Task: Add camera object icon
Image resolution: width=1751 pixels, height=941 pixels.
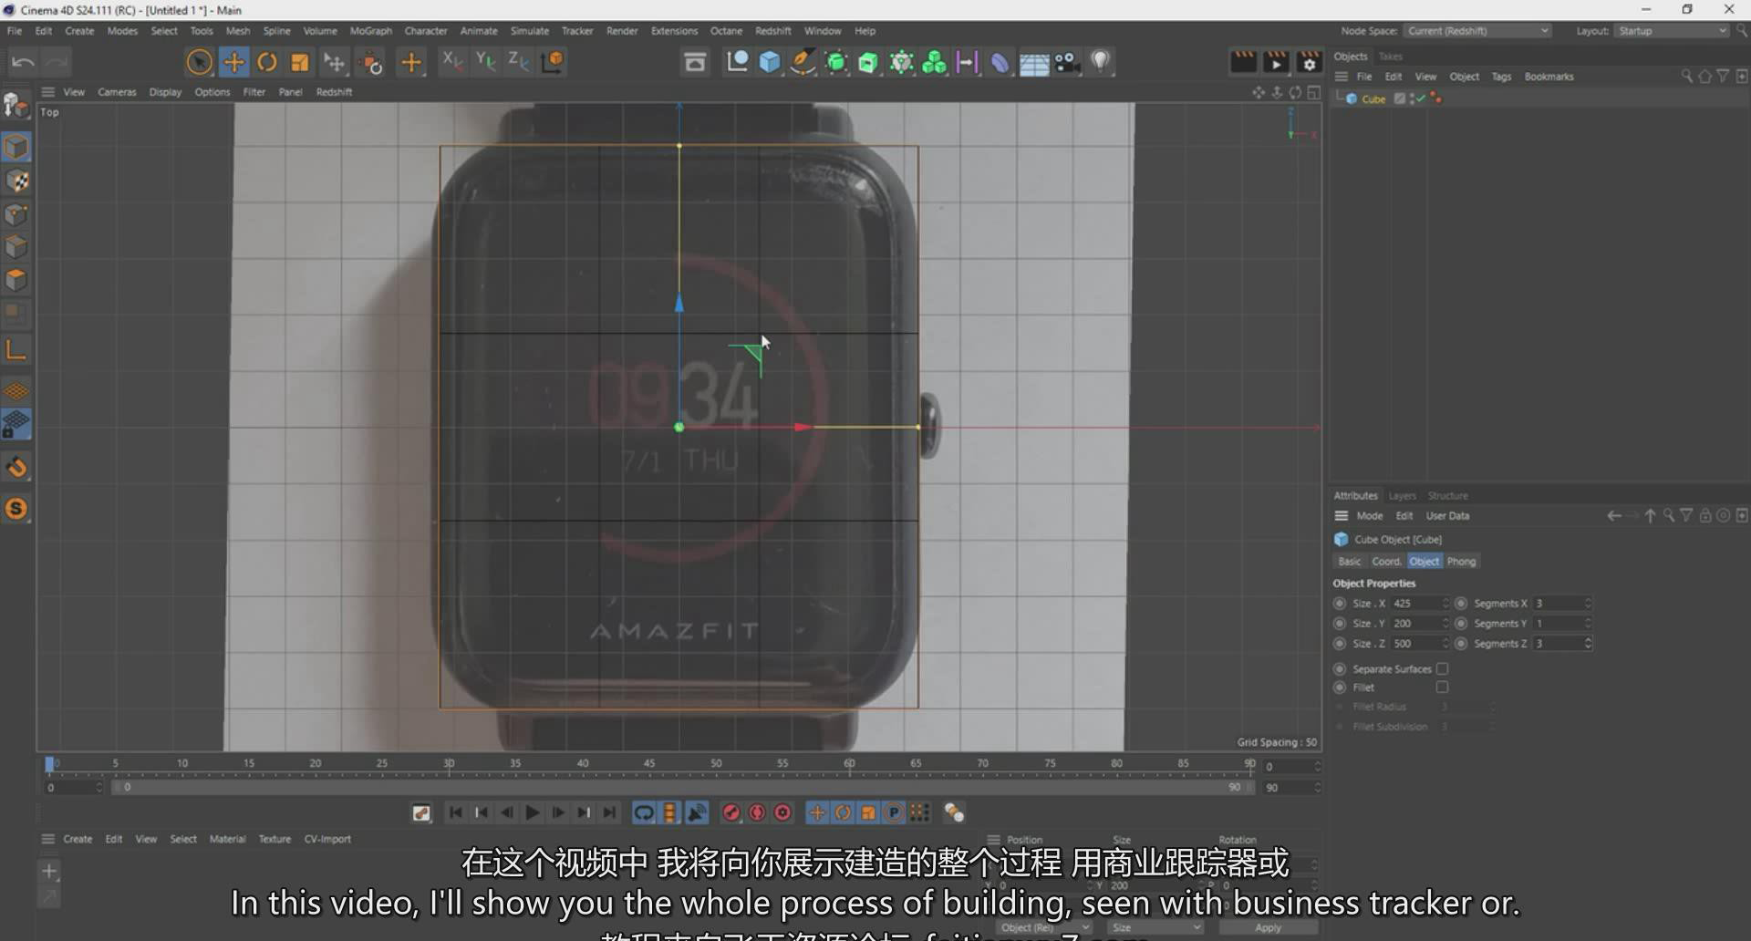Action: tap(1067, 62)
